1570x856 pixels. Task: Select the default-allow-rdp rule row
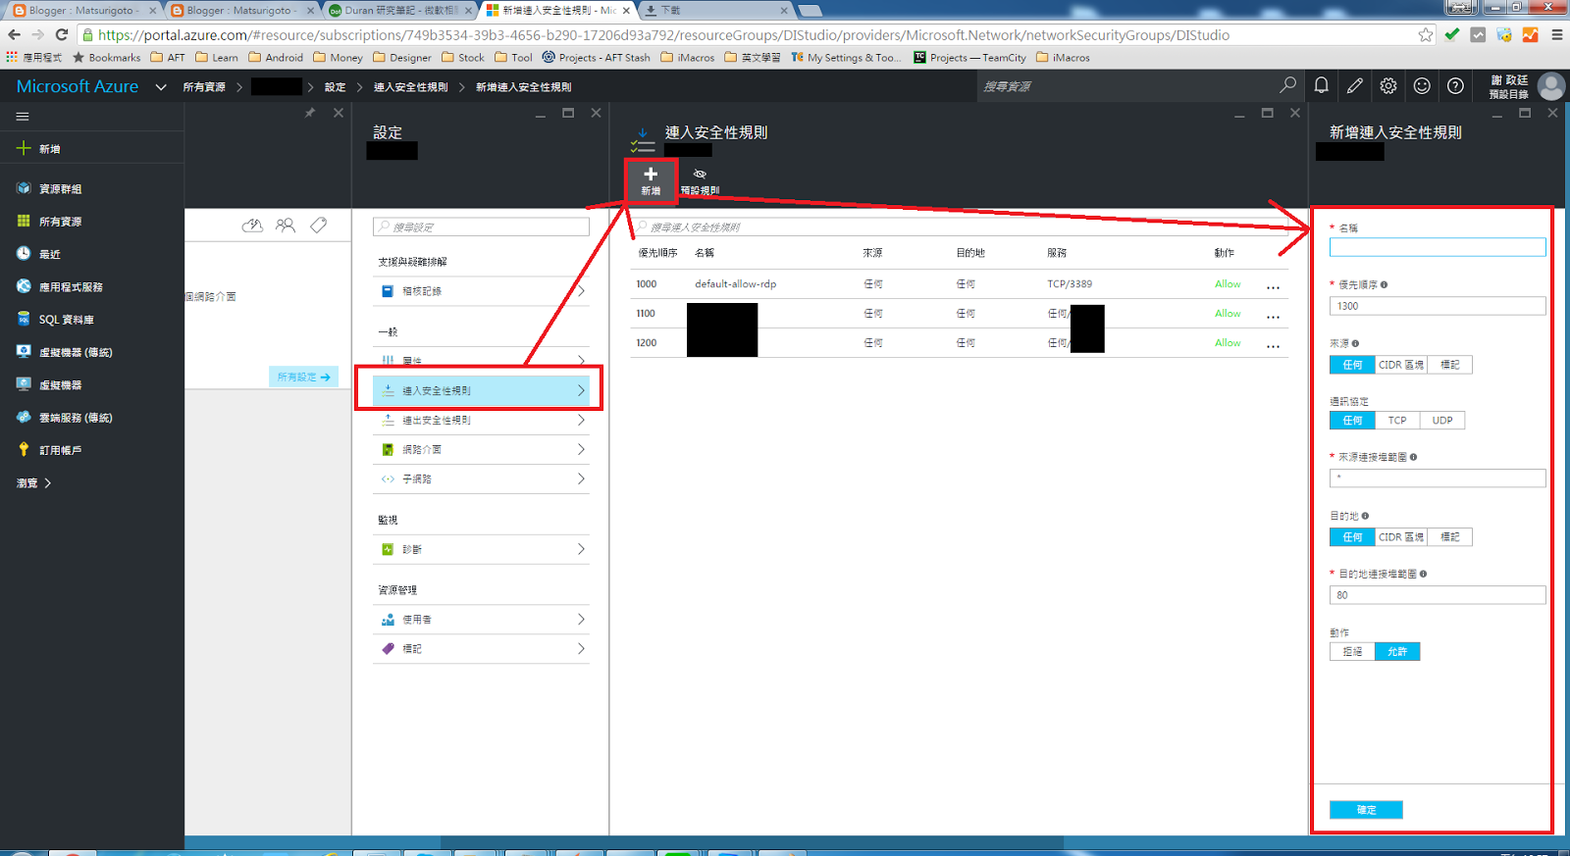coord(959,284)
